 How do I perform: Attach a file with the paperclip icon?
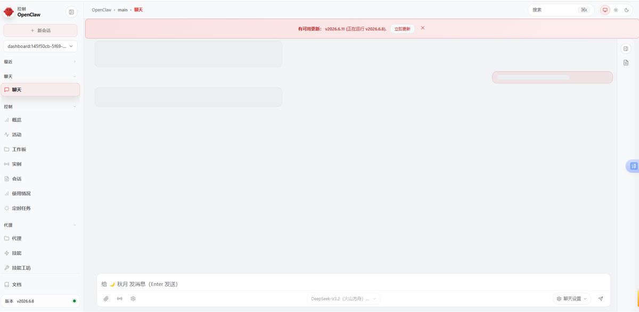click(106, 299)
